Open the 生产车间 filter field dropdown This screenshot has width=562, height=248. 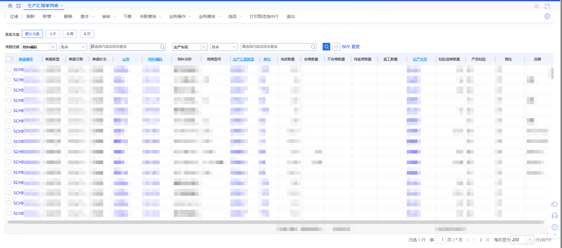[204, 47]
